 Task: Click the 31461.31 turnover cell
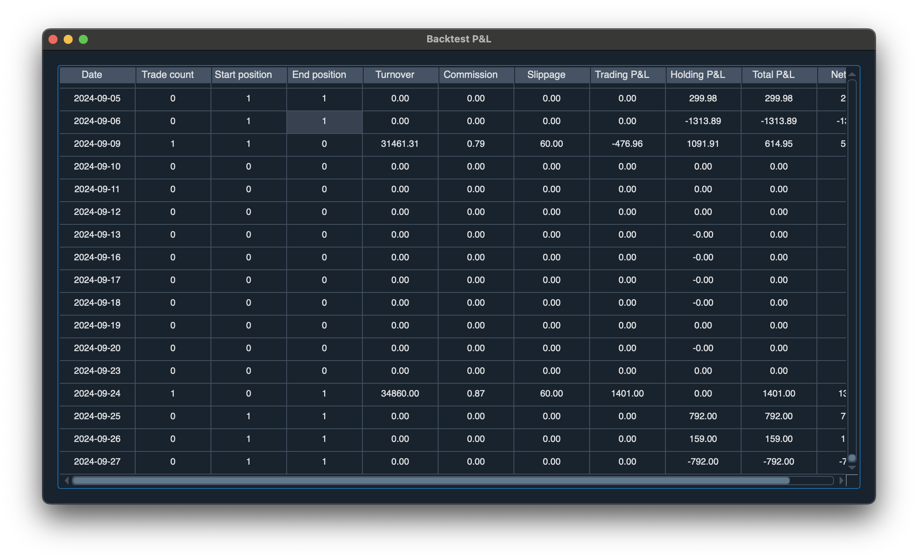tap(400, 144)
